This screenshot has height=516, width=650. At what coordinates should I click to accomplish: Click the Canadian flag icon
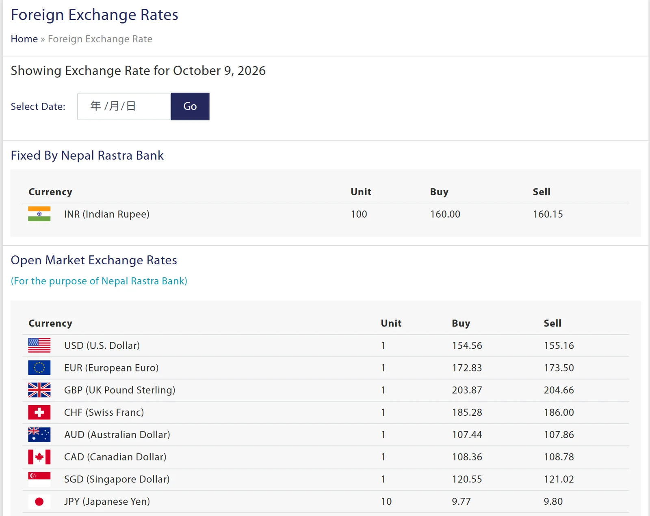click(39, 457)
